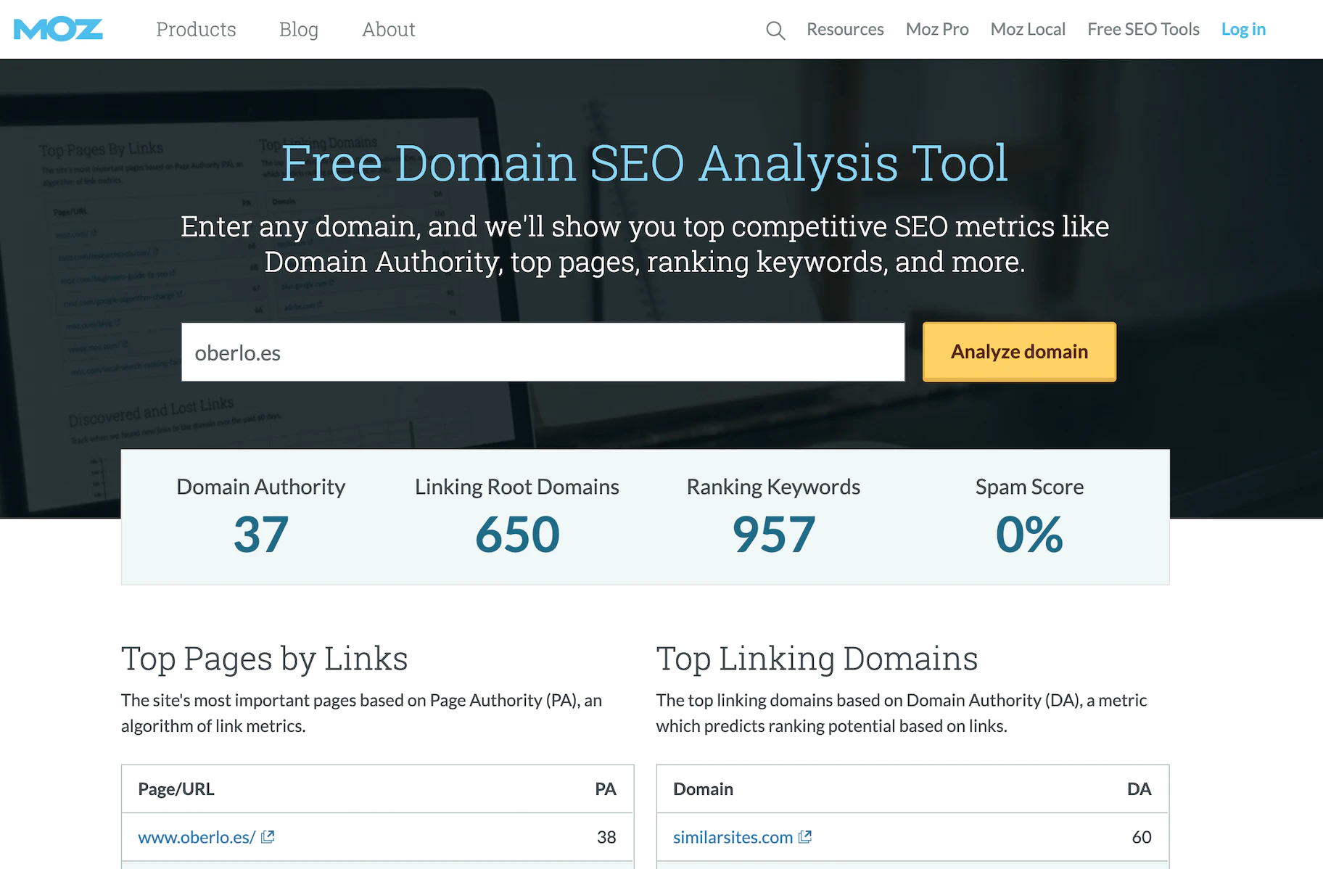Click the PA column header
This screenshot has width=1323, height=869.
[606, 789]
